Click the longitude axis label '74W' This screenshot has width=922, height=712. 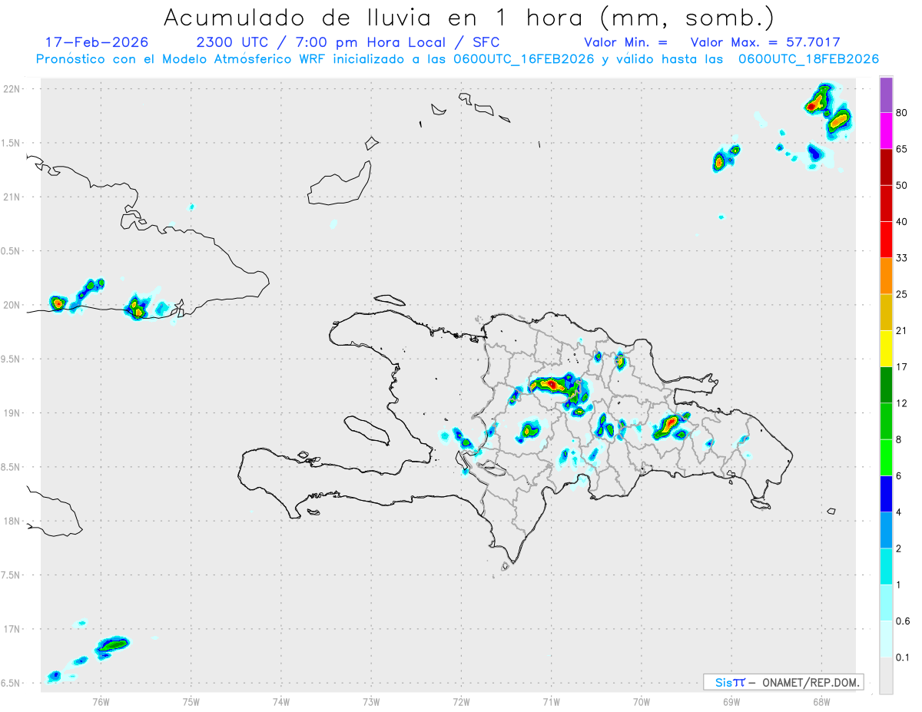[281, 701]
